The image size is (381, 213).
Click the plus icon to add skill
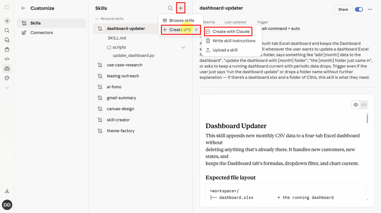pyautogui.click(x=181, y=8)
